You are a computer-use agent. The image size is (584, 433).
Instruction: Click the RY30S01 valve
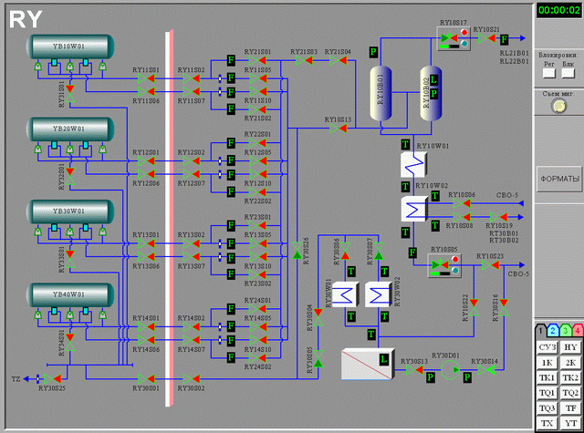[x=146, y=379]
